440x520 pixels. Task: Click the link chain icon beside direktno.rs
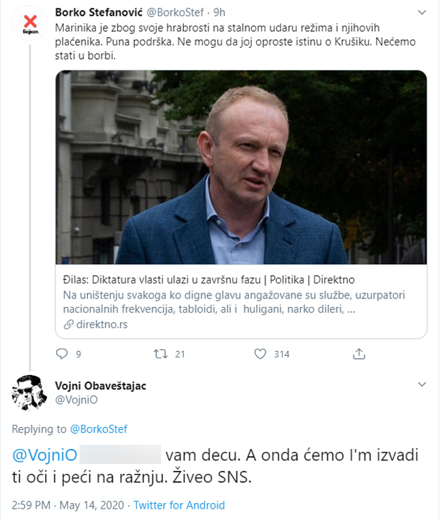click(68, 324)
